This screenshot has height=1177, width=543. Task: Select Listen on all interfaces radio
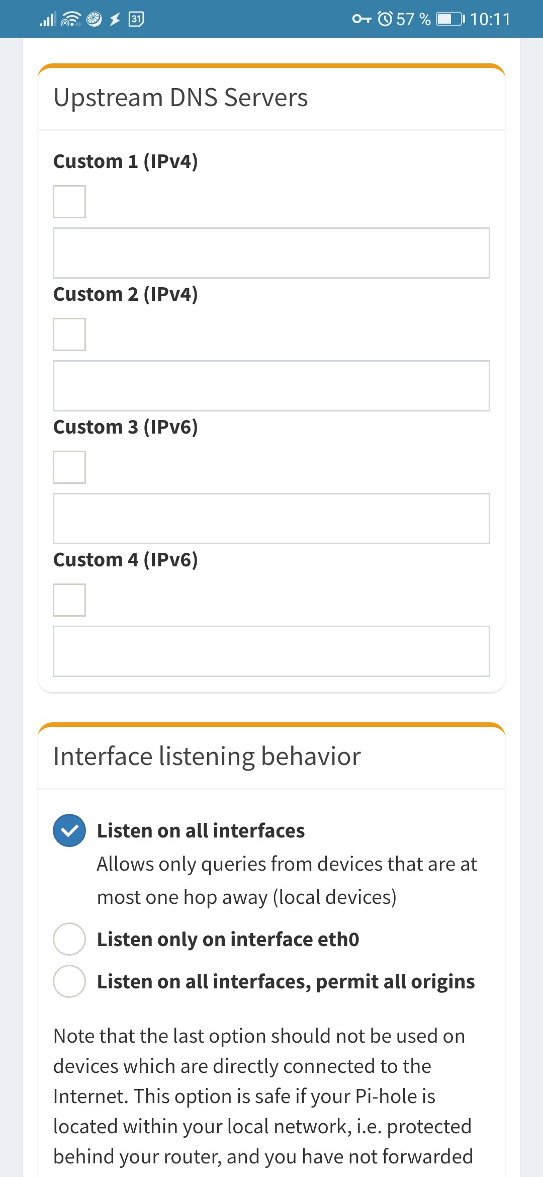pos(69,830)
